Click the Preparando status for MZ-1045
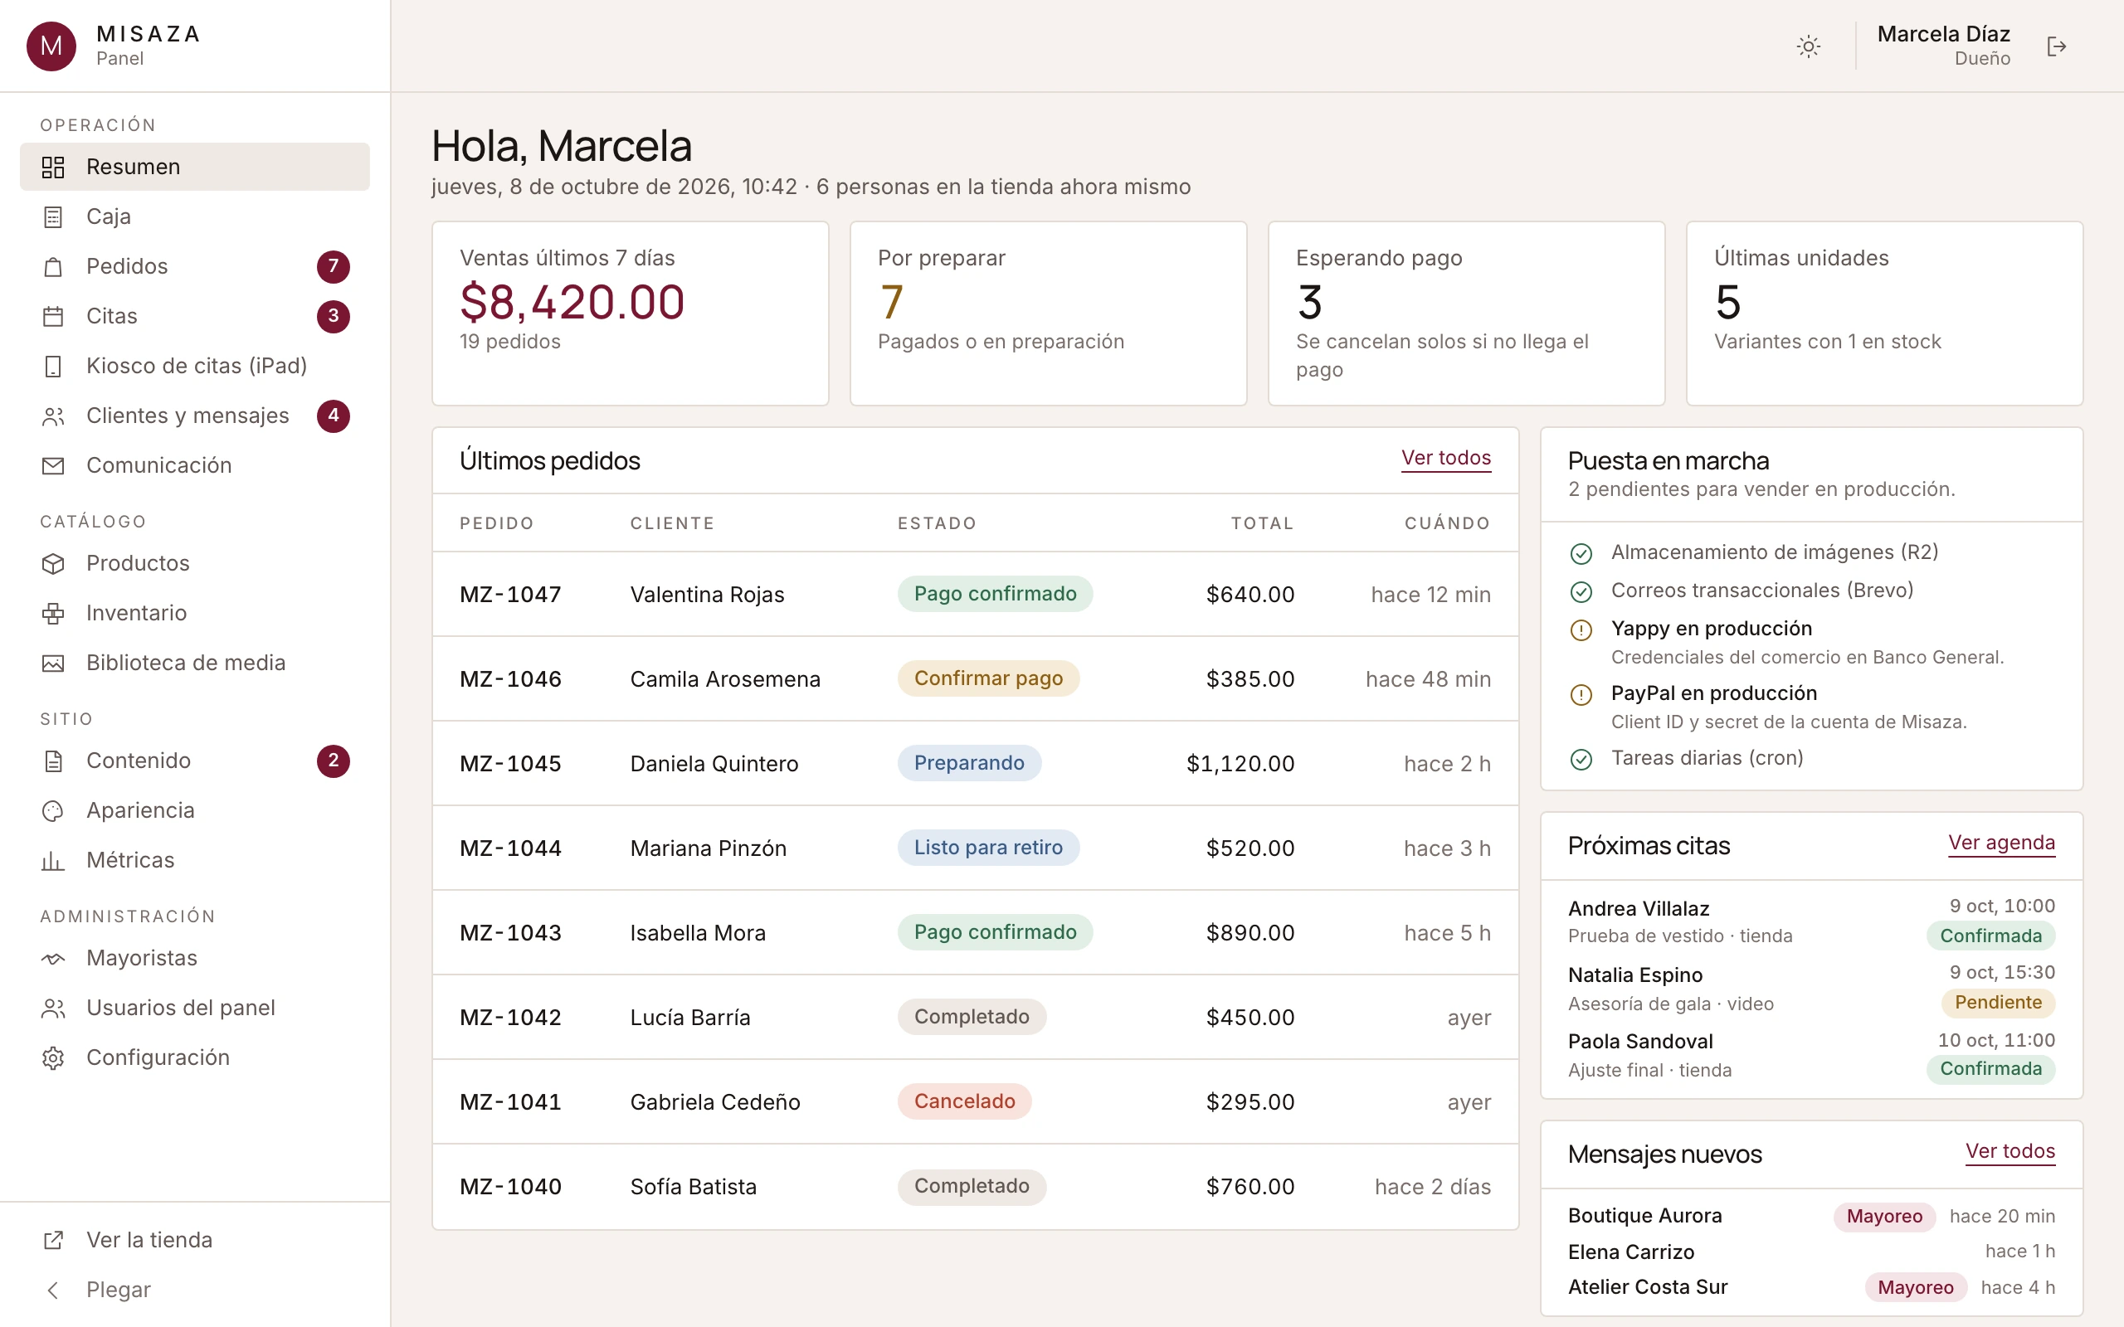The height and width of the screenshot is (1327, 2124). 969,763
